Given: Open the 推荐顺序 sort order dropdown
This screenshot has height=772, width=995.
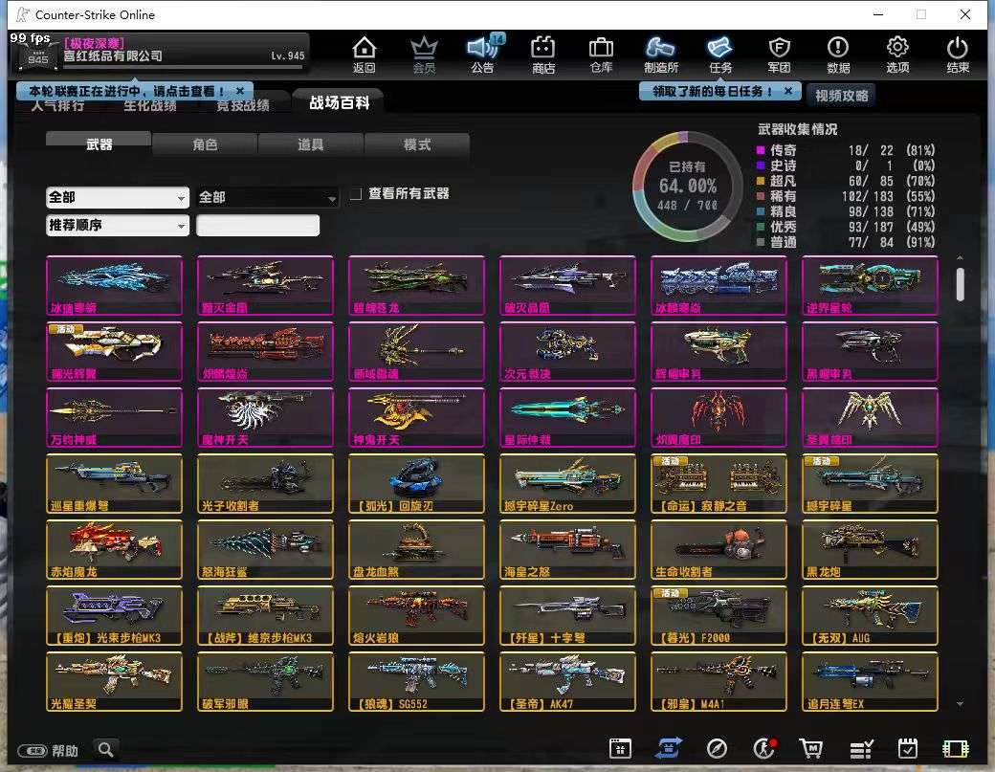Looking at the screenshot, I should click(118, 225).
